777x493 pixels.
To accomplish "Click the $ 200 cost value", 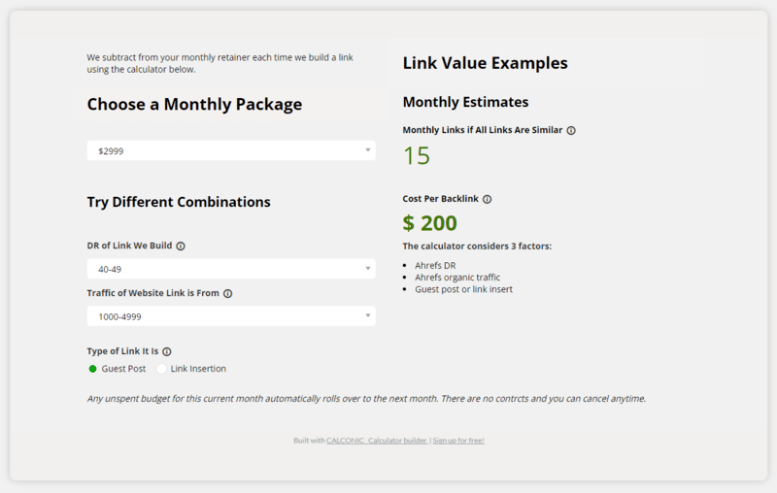I will [x=429, y=223].
